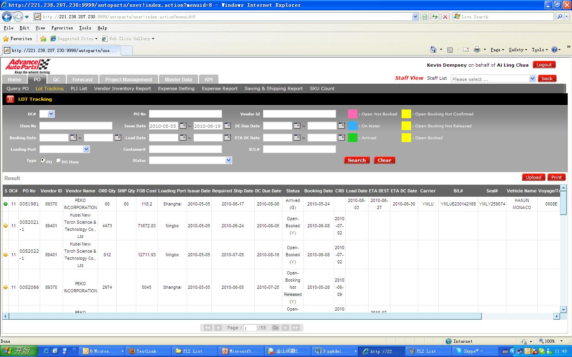Open the Loading Port dropdown
Viewport: 572px width, 357px height.
86,149
